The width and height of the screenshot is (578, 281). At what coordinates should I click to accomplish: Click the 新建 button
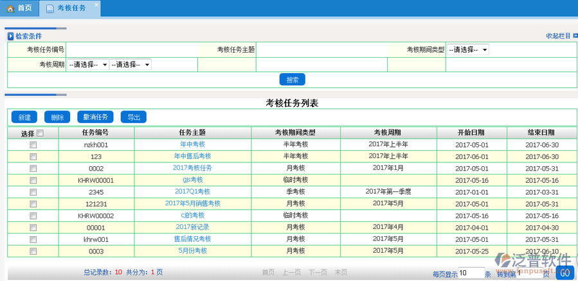[24, 117]
